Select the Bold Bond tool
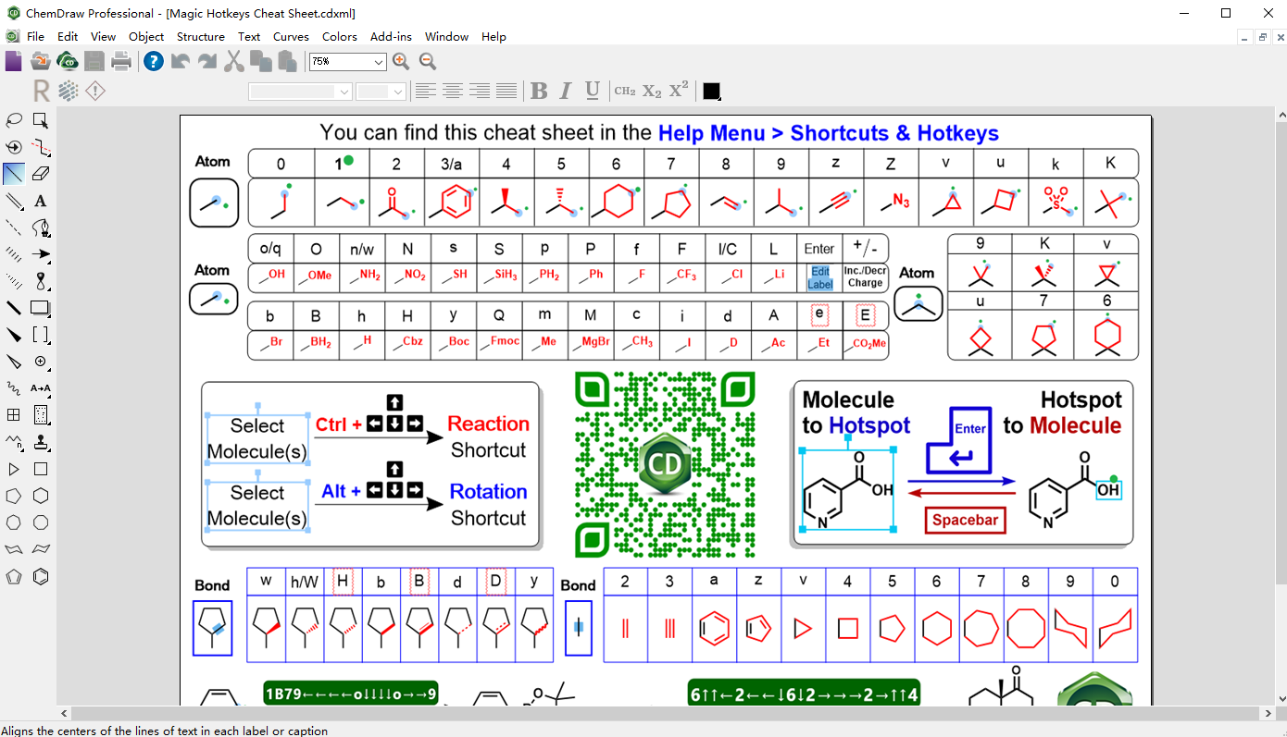This screenshot has height=737, width=1287. (14, 307)
